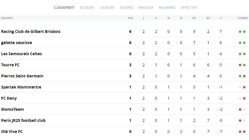The width and height of the screenshot is (249, 140).
Task: Show the EFFECTIFS tab
Action: point(189,8)
